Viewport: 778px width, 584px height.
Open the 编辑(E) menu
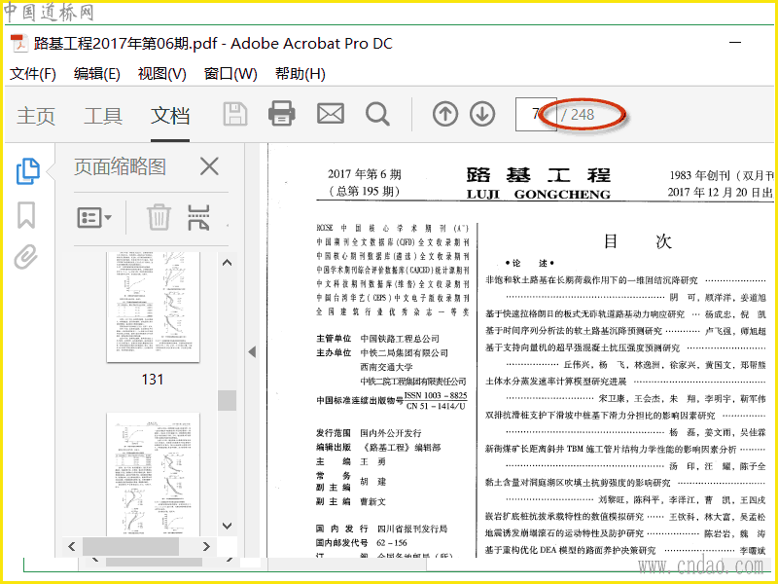pos(96,74)
